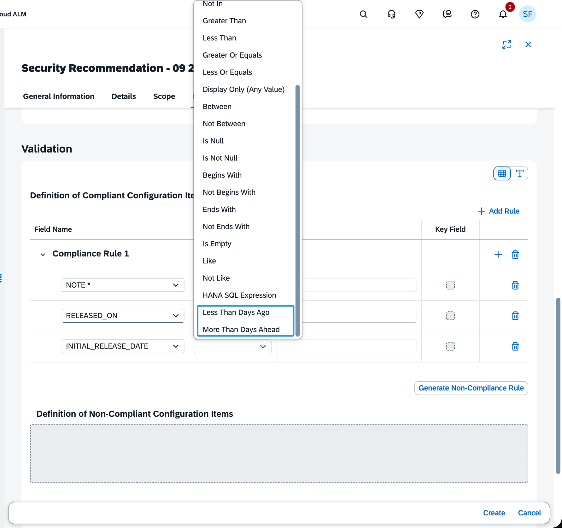Check Key Field for NOTE * row
This screenshot has width=562, height=528.
coord(450,285)
